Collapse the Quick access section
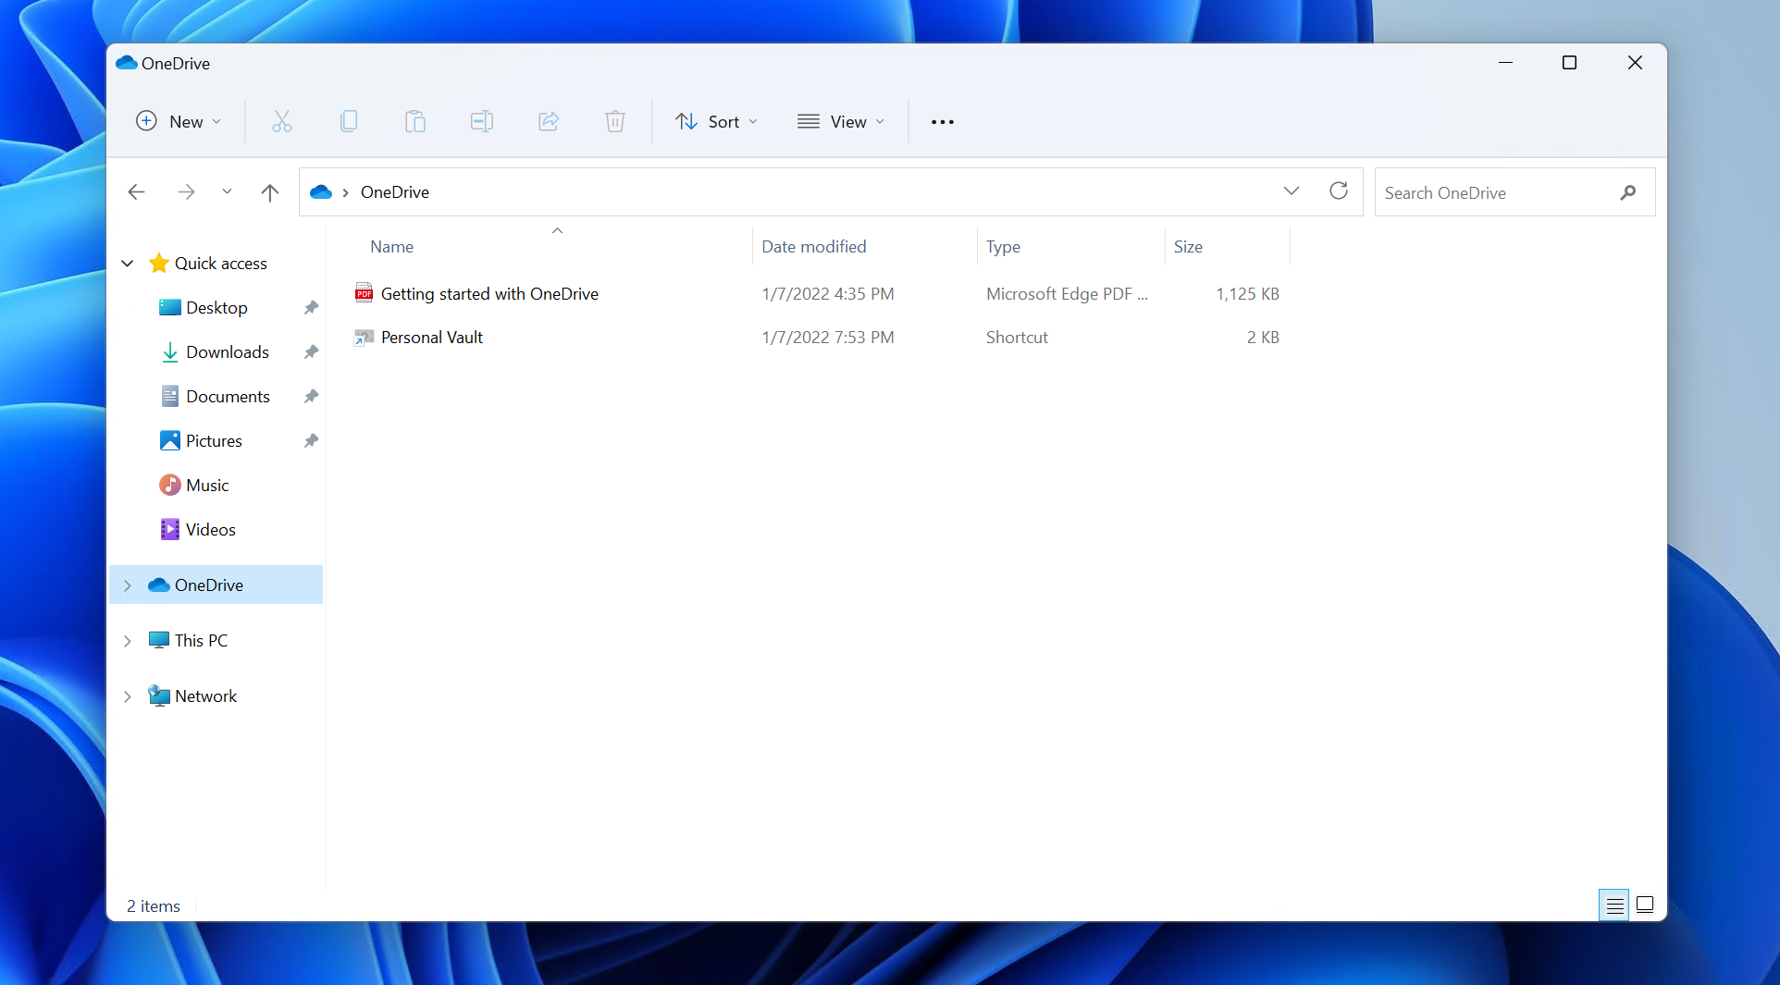Viewport: 1780px width, 985px height. [128, 263]
